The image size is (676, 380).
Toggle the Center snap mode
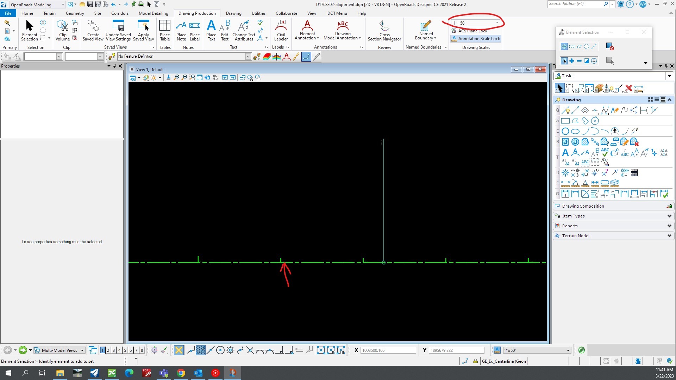tap(220, 350)
